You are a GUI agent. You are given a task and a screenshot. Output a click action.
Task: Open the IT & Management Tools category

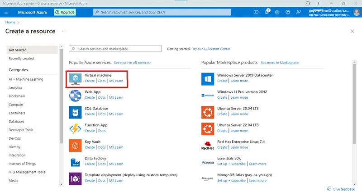pyautogui.click(x=27, y=172)
